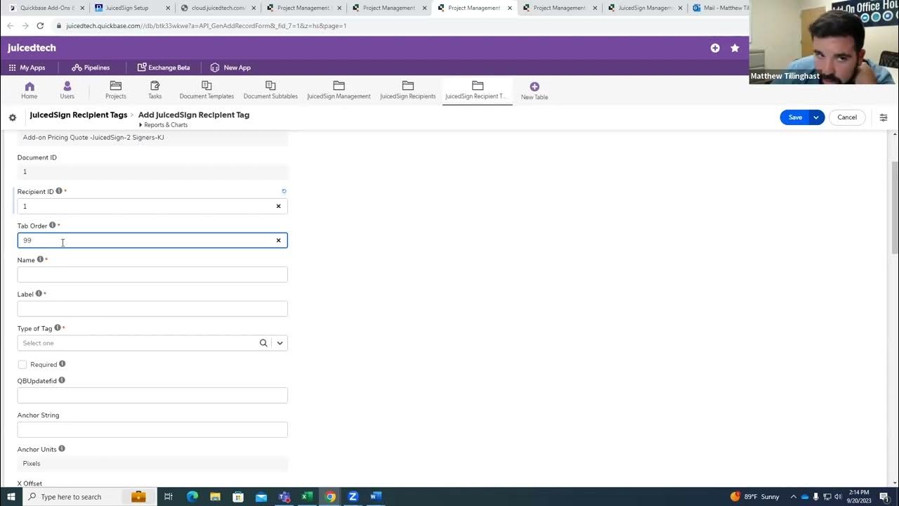
Task: Click the refresh icon beside Recipient ID
Action: click(284, 191)
